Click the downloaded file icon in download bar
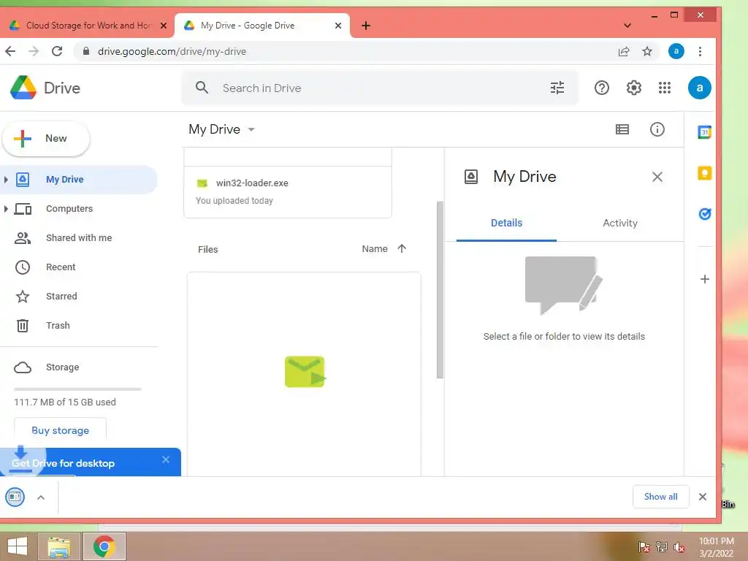This screenshot has width=748, height=561. [15, 497]
